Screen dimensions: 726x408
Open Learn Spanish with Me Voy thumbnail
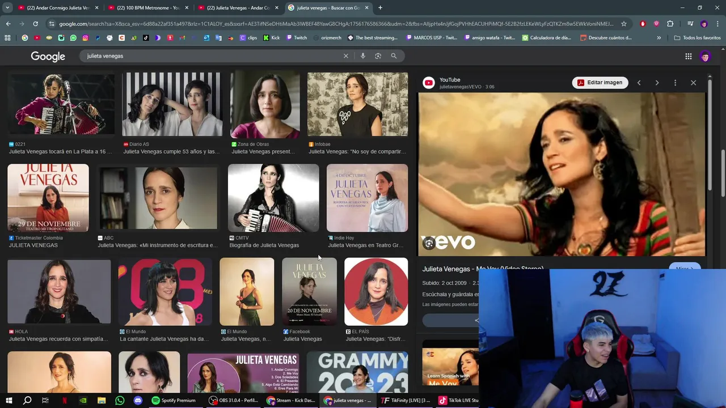pyautogui.click(x=450, y=363)
